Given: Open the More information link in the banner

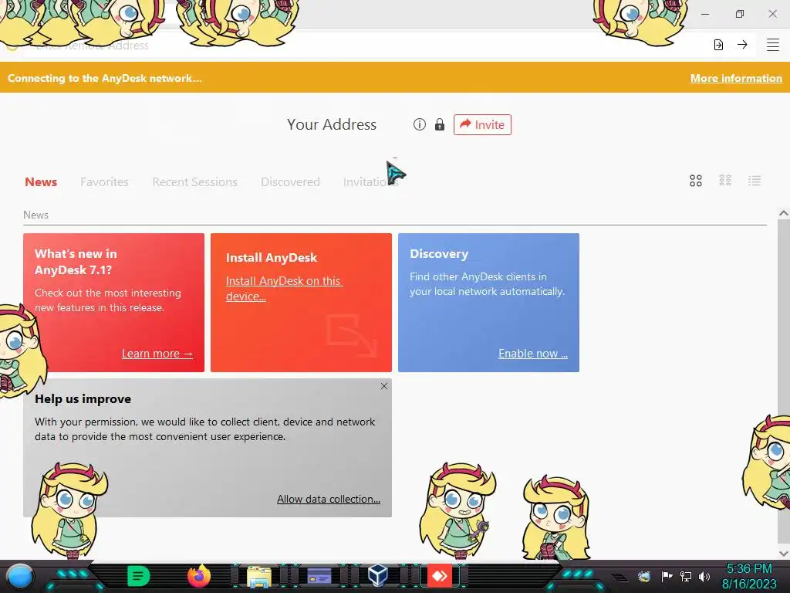Looking at the screenshot, I should (x=736, y=78).
